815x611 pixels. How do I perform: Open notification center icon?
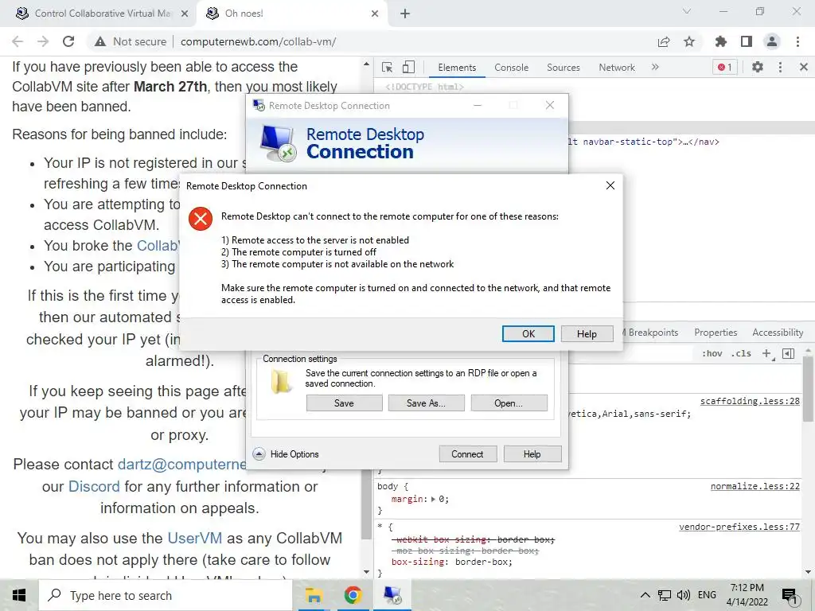[x=789, y=595]
